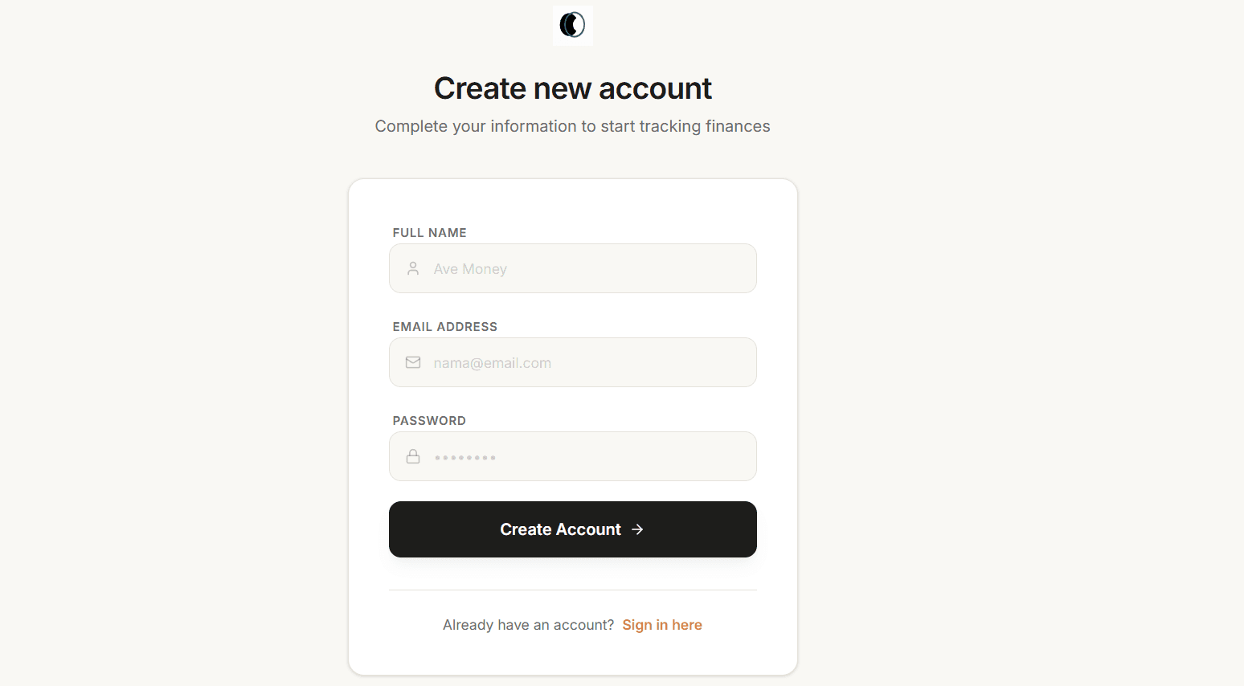1244x686 pixels.
Task: Focus the Password input field
Action: 611,456
